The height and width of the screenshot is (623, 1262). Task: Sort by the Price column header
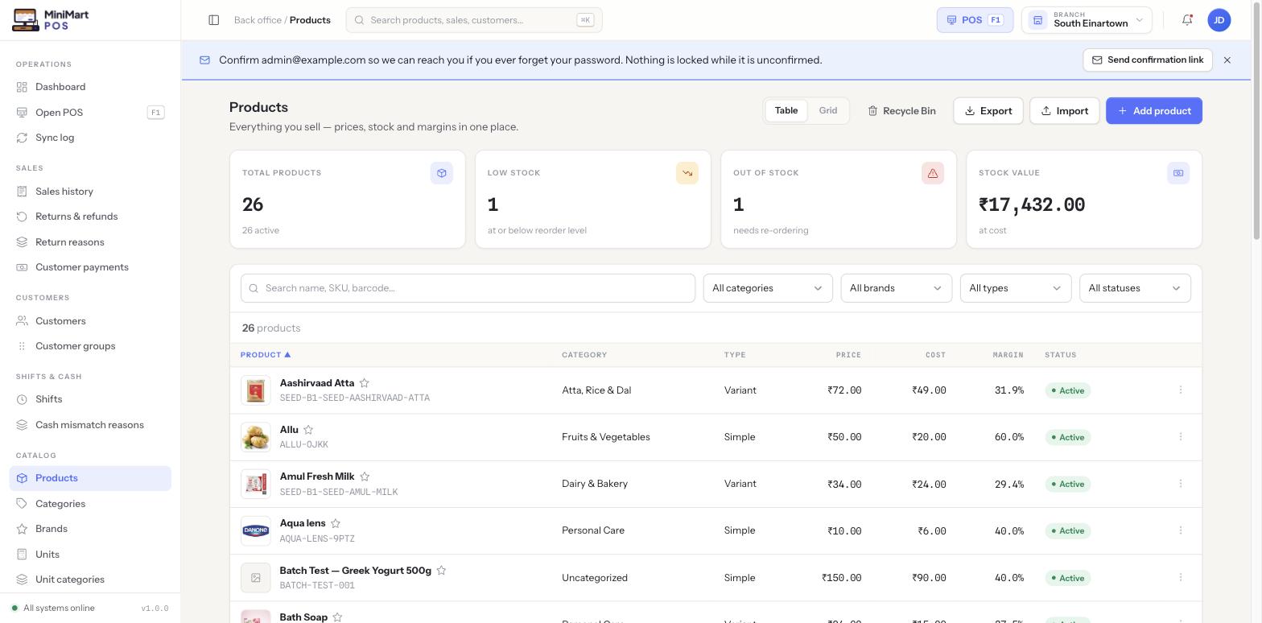pos(848,355)
